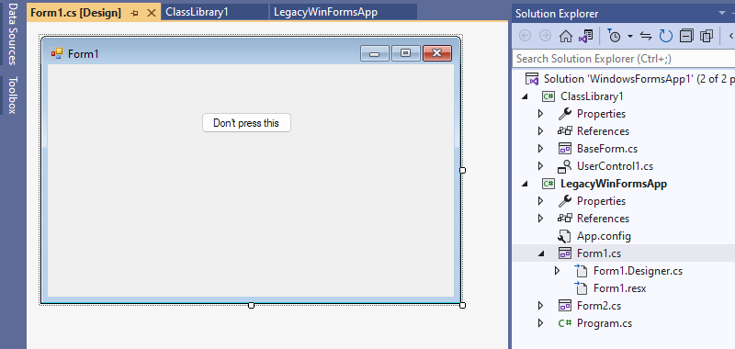The image size is (735, 349).
Task: Click the Collapse All icon in toolbar
Action: pyautogui.click(x=686, y=36)
